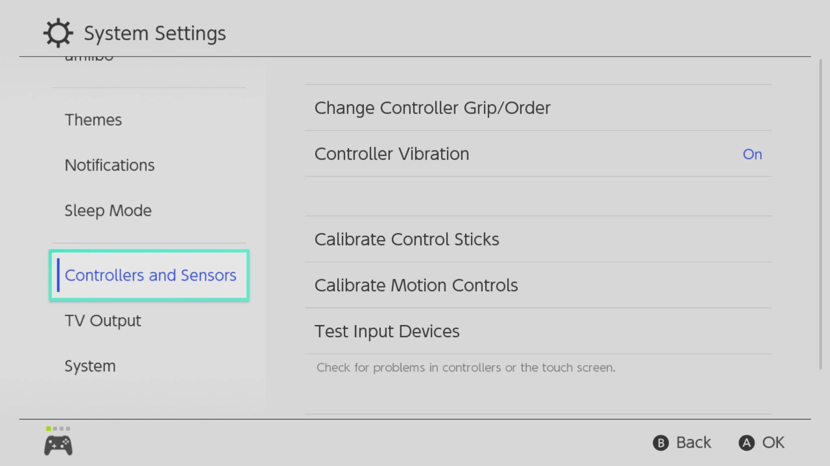
Task: Open the TV Output category
Action: tap(103, 321)
